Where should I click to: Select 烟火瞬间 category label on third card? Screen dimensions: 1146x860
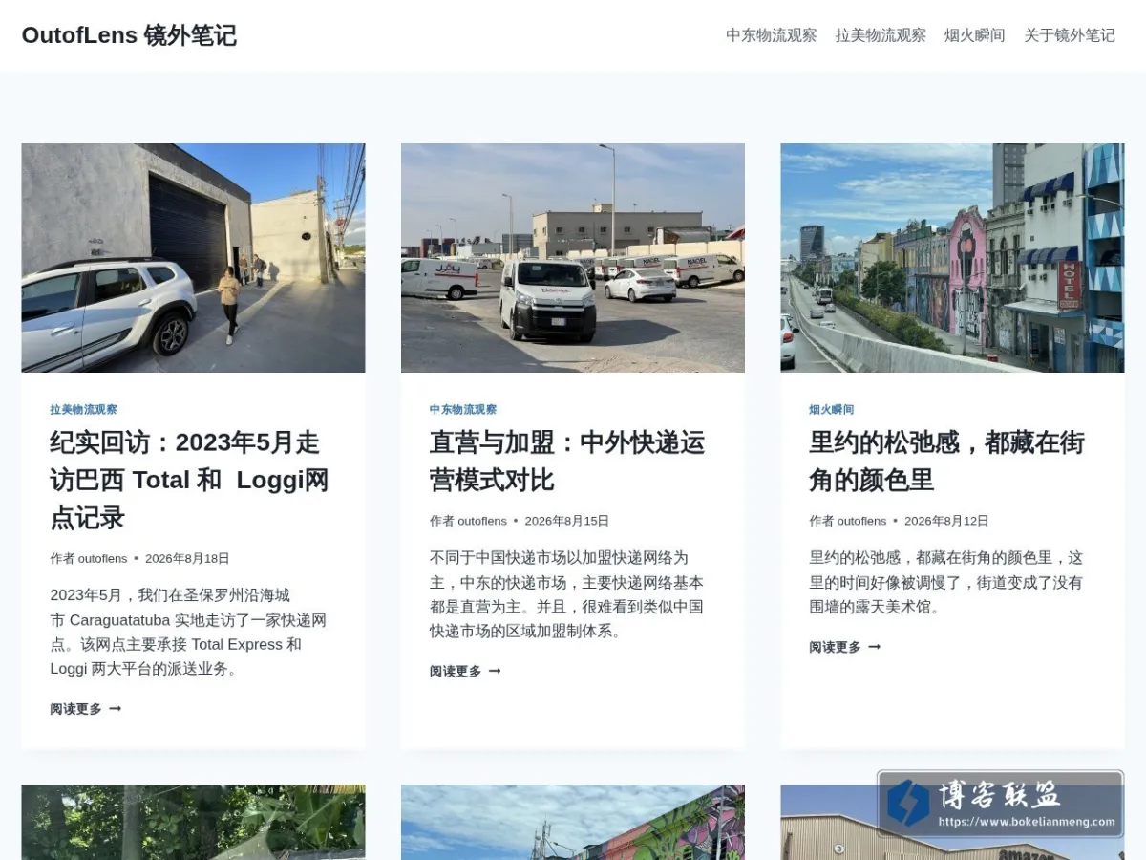click(832, 409)
